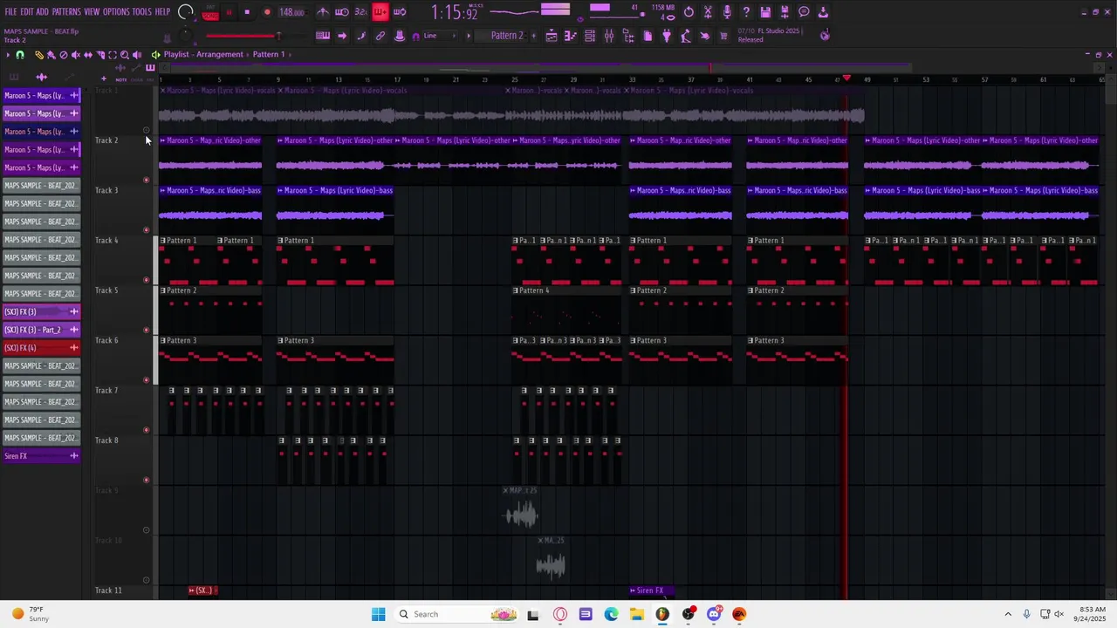
Task: Click the stop transport button
Action: 247,12
